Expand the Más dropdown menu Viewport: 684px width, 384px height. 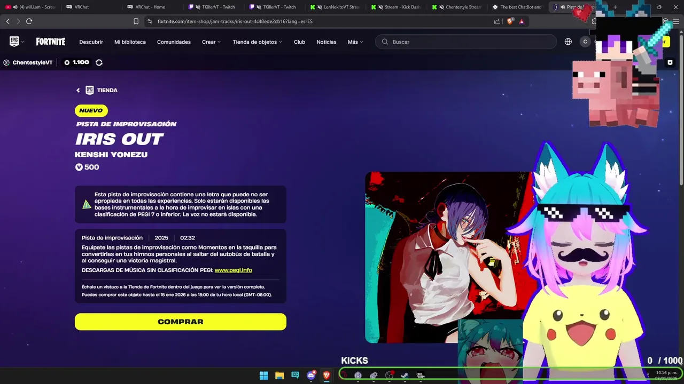pos(355,42)
